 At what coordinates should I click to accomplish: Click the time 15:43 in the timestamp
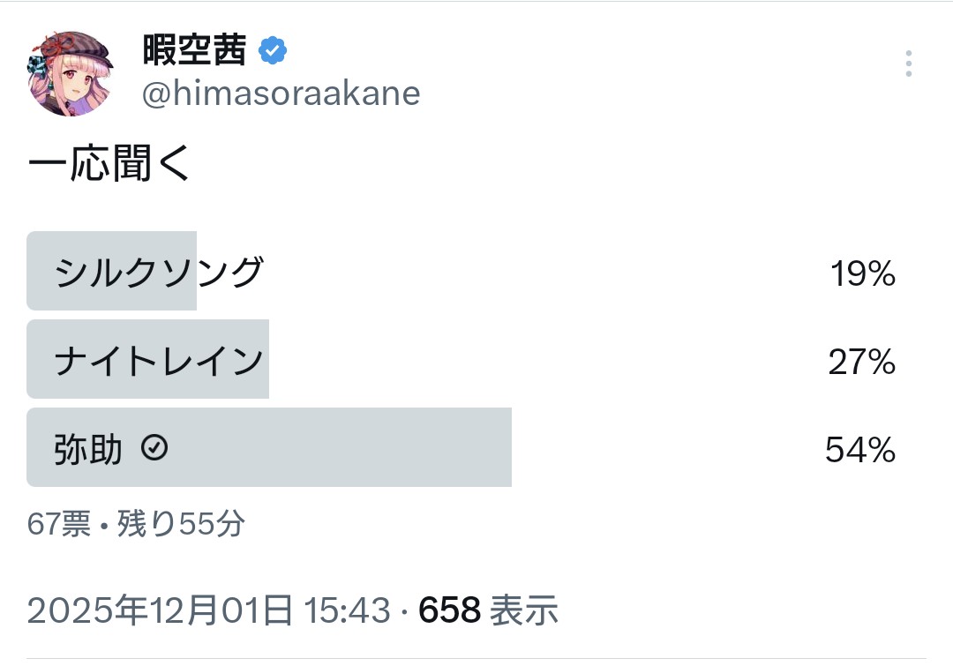tap(347, 610)
